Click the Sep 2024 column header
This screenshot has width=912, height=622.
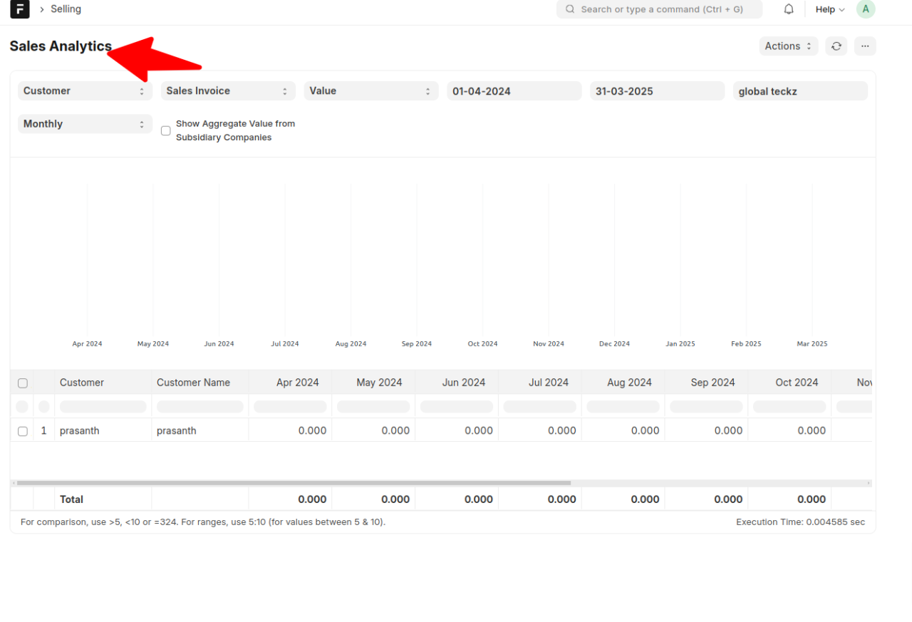(706, 383)
